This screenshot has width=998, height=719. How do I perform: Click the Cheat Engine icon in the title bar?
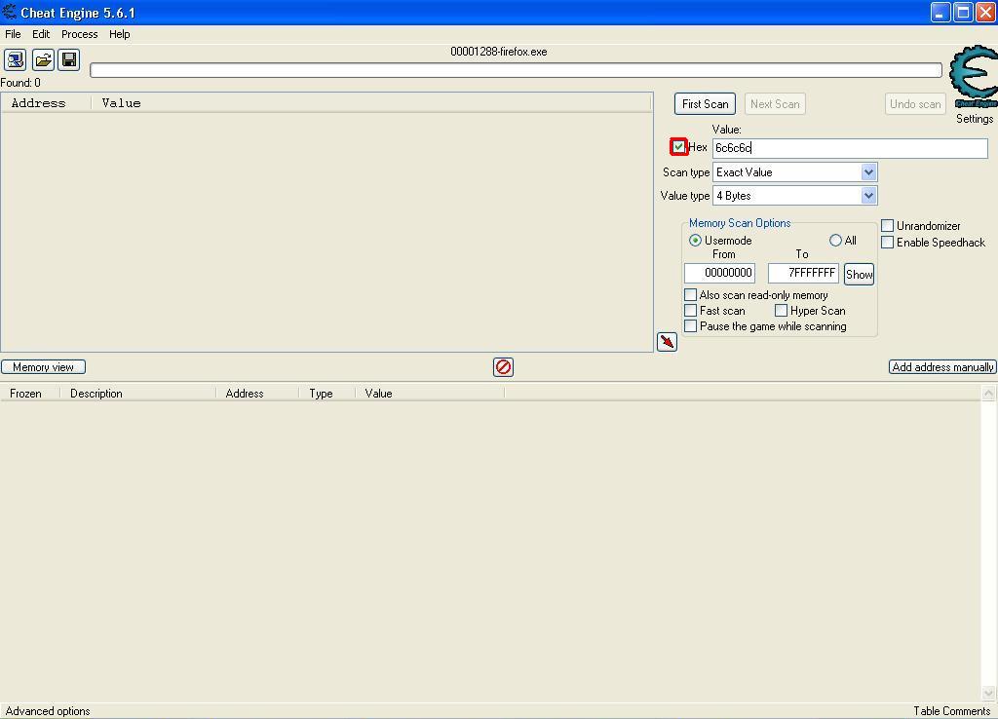click(x=9, y=12)
